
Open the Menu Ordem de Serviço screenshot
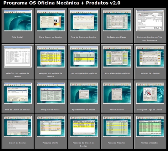click(51, 20)
